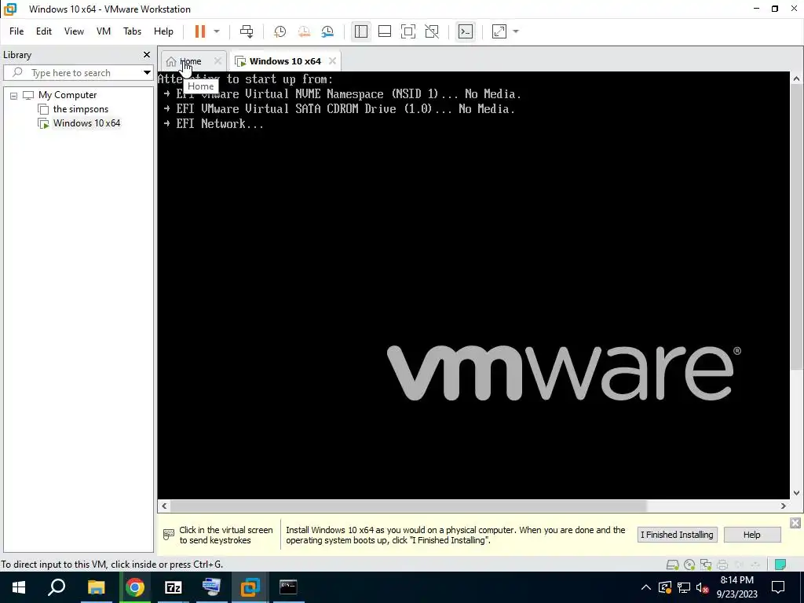Image resolution: width=804 pixels, height=603 pixels.
Task: Open the network tray icon
Action: [x=684, y=587]
